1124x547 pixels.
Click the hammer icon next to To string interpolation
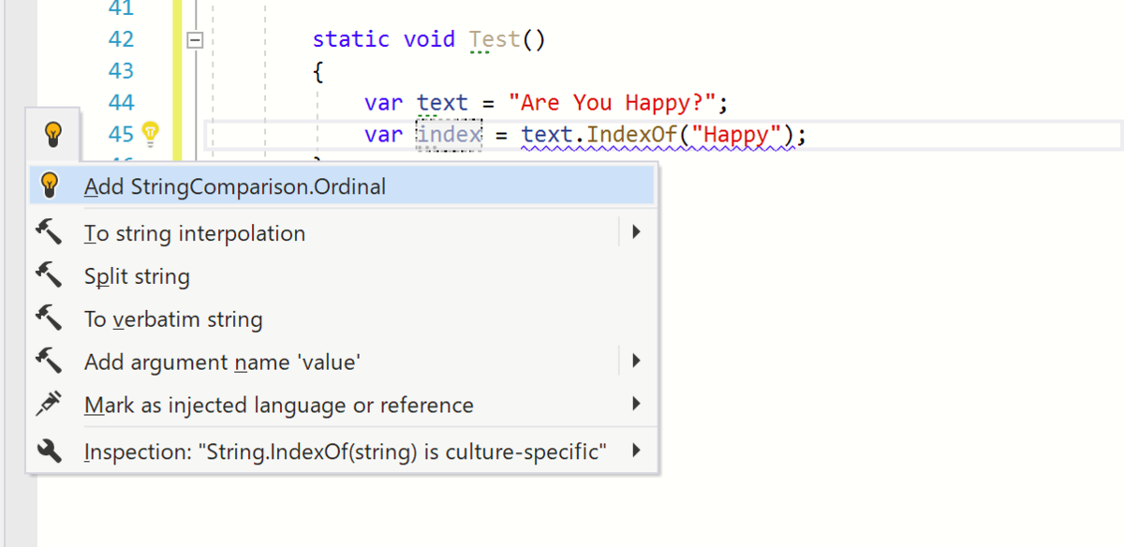(x=52, y=232)
